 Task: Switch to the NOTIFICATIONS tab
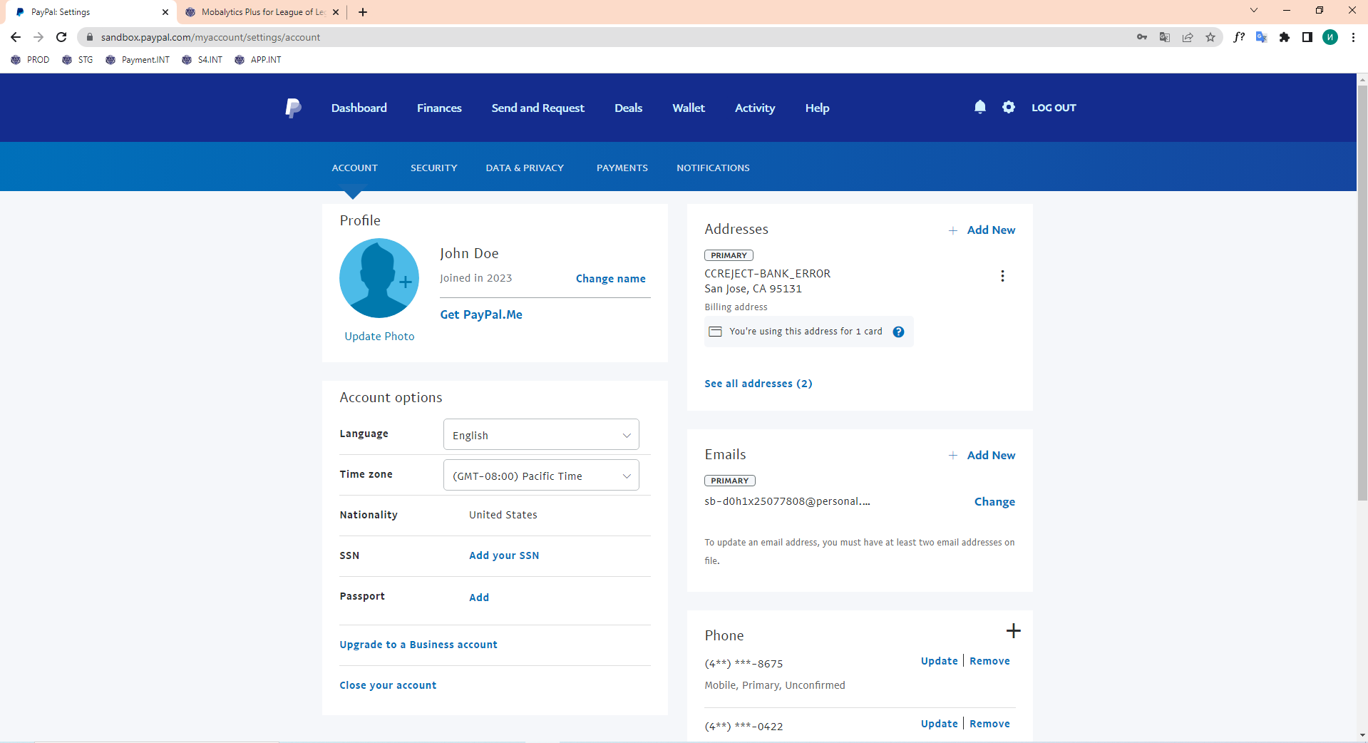pyautogui.click(x=713, y=168)
